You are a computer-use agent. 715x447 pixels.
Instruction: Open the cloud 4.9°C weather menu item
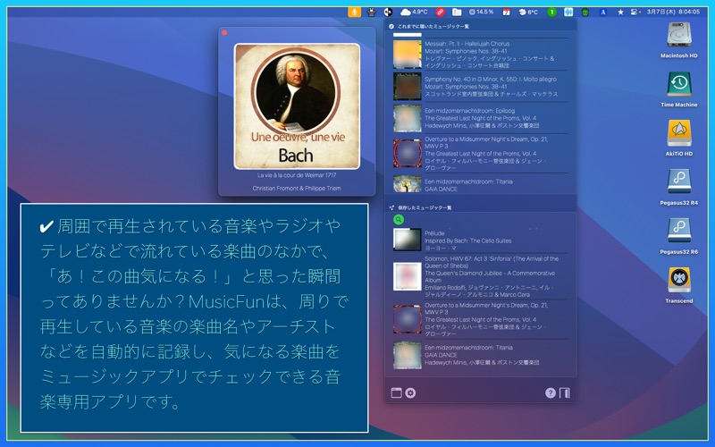click(414, 12)
